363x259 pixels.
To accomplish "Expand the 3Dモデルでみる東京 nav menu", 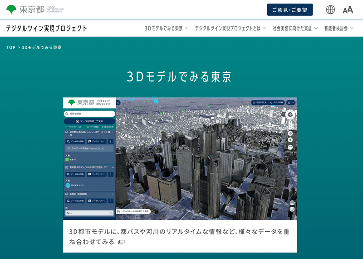I will [x=166, y=28].
